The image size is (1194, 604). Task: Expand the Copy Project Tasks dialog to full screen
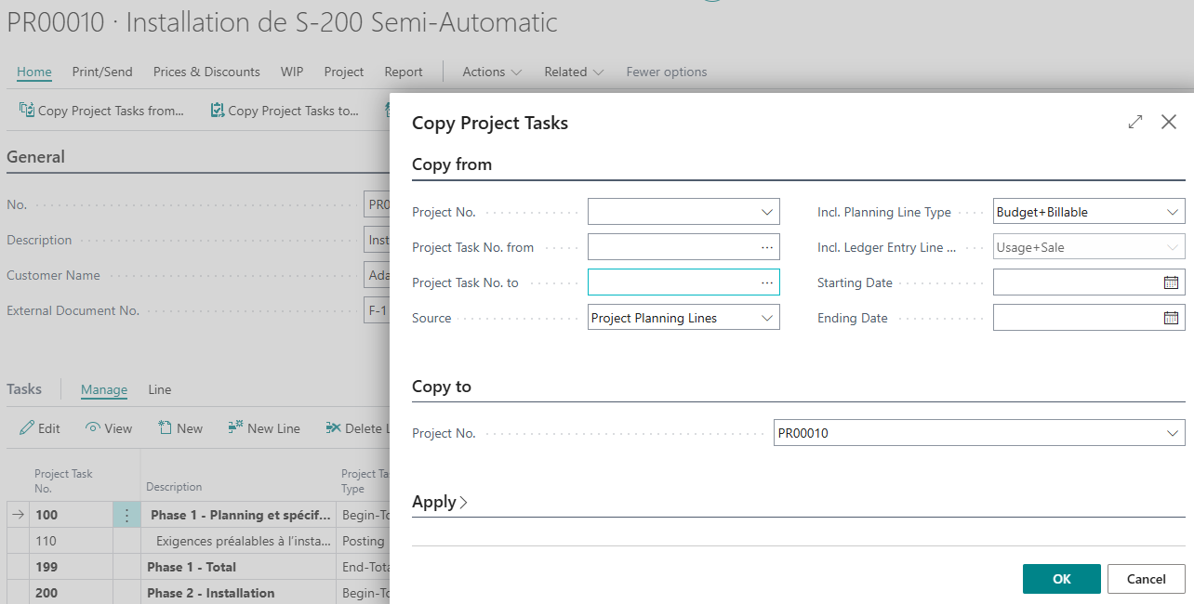tap(1135, 122)
